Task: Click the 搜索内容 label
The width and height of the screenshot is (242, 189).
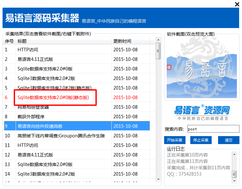Action: (x=174, y=129)
